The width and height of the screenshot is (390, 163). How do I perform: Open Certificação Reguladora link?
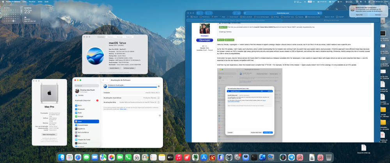50,138
